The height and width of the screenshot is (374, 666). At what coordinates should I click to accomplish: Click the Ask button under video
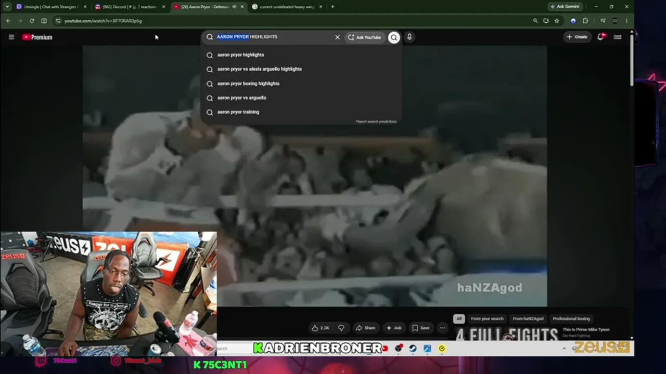tap(394, 328)
